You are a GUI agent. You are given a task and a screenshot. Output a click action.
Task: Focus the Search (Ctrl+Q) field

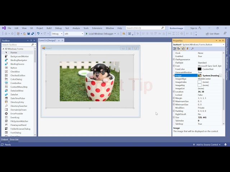(145, 28)
